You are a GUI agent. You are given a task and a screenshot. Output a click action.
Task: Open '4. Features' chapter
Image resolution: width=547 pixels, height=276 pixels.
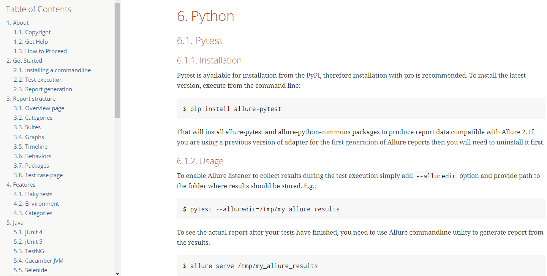pos(21,184)
